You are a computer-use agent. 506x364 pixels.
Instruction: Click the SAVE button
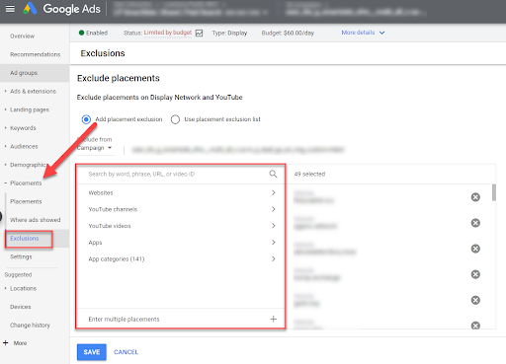pos(92,352)
